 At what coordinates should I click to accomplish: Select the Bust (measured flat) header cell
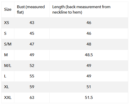click(x=32, y=9)
